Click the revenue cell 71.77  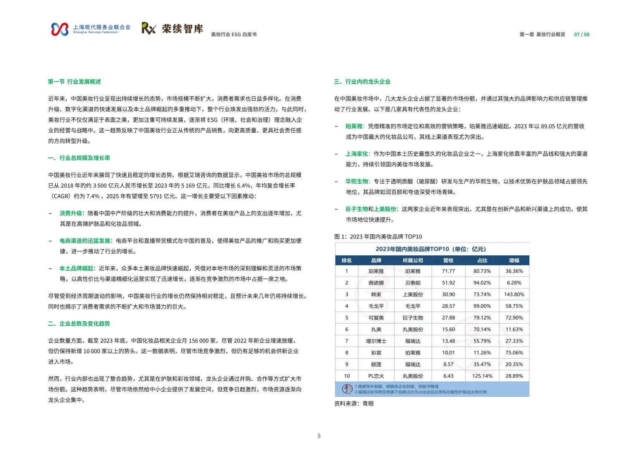coord(448,271)
